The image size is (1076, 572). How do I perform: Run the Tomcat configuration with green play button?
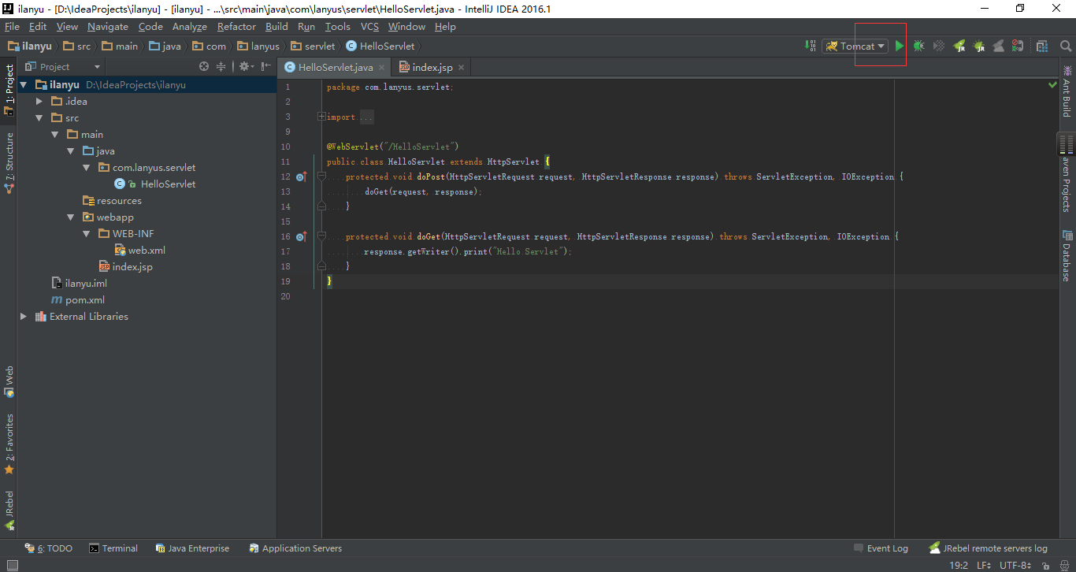pyautogui.click(x=899, y=46)
